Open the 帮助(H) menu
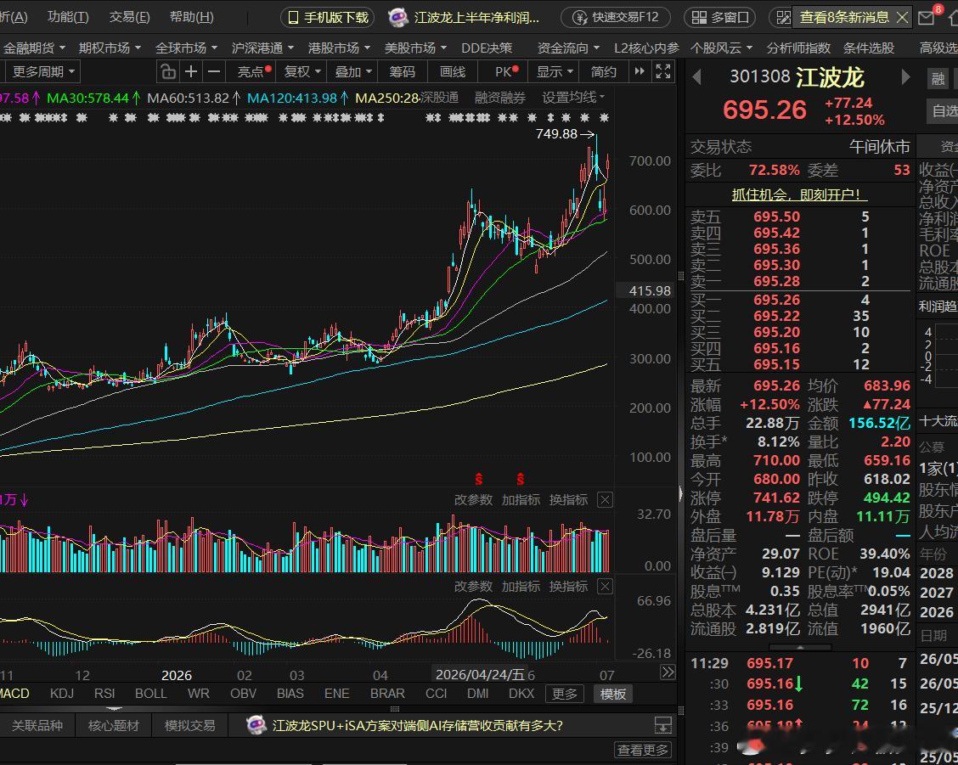This screenshot has width=958, height=765. click(191, 17)
